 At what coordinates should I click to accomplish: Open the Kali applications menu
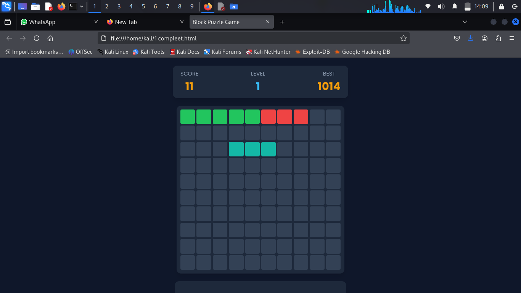[6, 6]
